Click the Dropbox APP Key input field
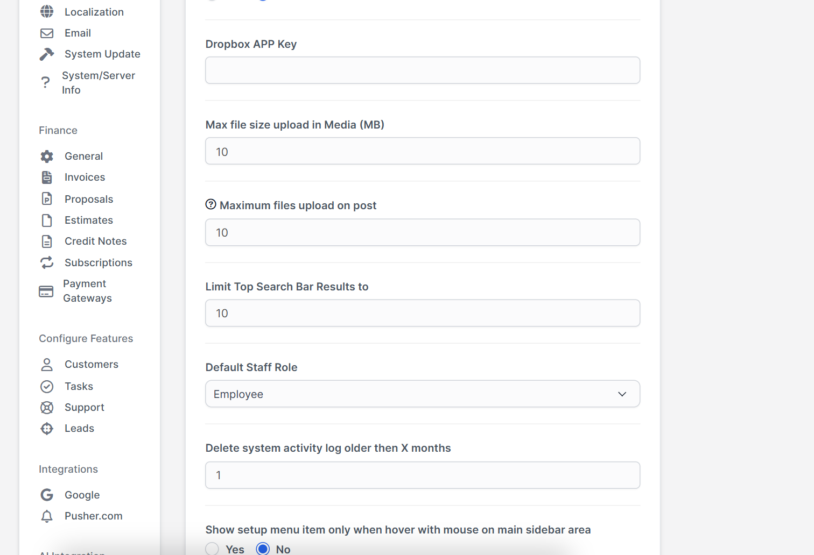The width and height of the screenshot is (814, 555). point(423,70)
